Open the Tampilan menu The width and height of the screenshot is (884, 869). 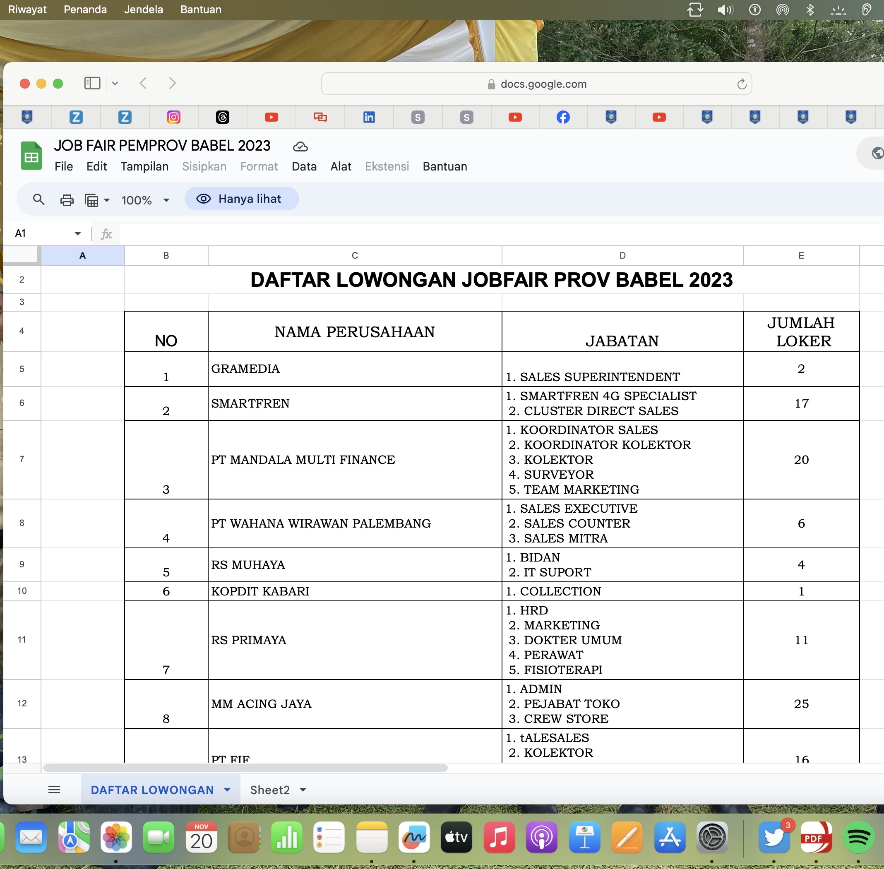pos(144,167)
